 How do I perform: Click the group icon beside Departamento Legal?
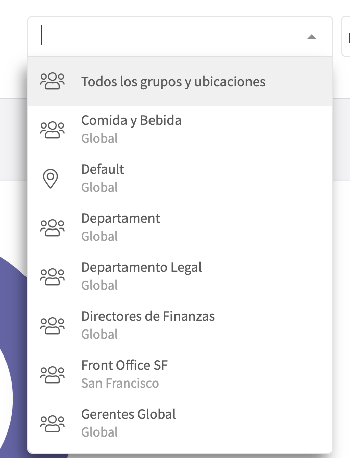[x=53, y=276]
